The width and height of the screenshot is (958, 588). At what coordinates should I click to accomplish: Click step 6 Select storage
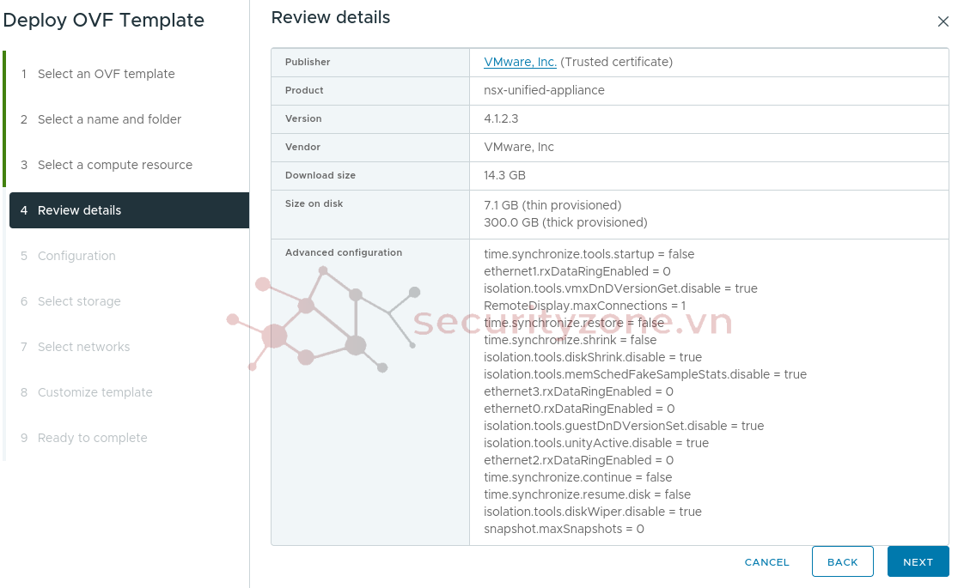(x=79, y=301)
